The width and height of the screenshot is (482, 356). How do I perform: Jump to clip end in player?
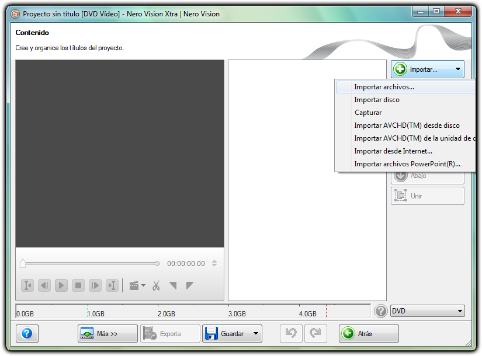coord(112,285)
